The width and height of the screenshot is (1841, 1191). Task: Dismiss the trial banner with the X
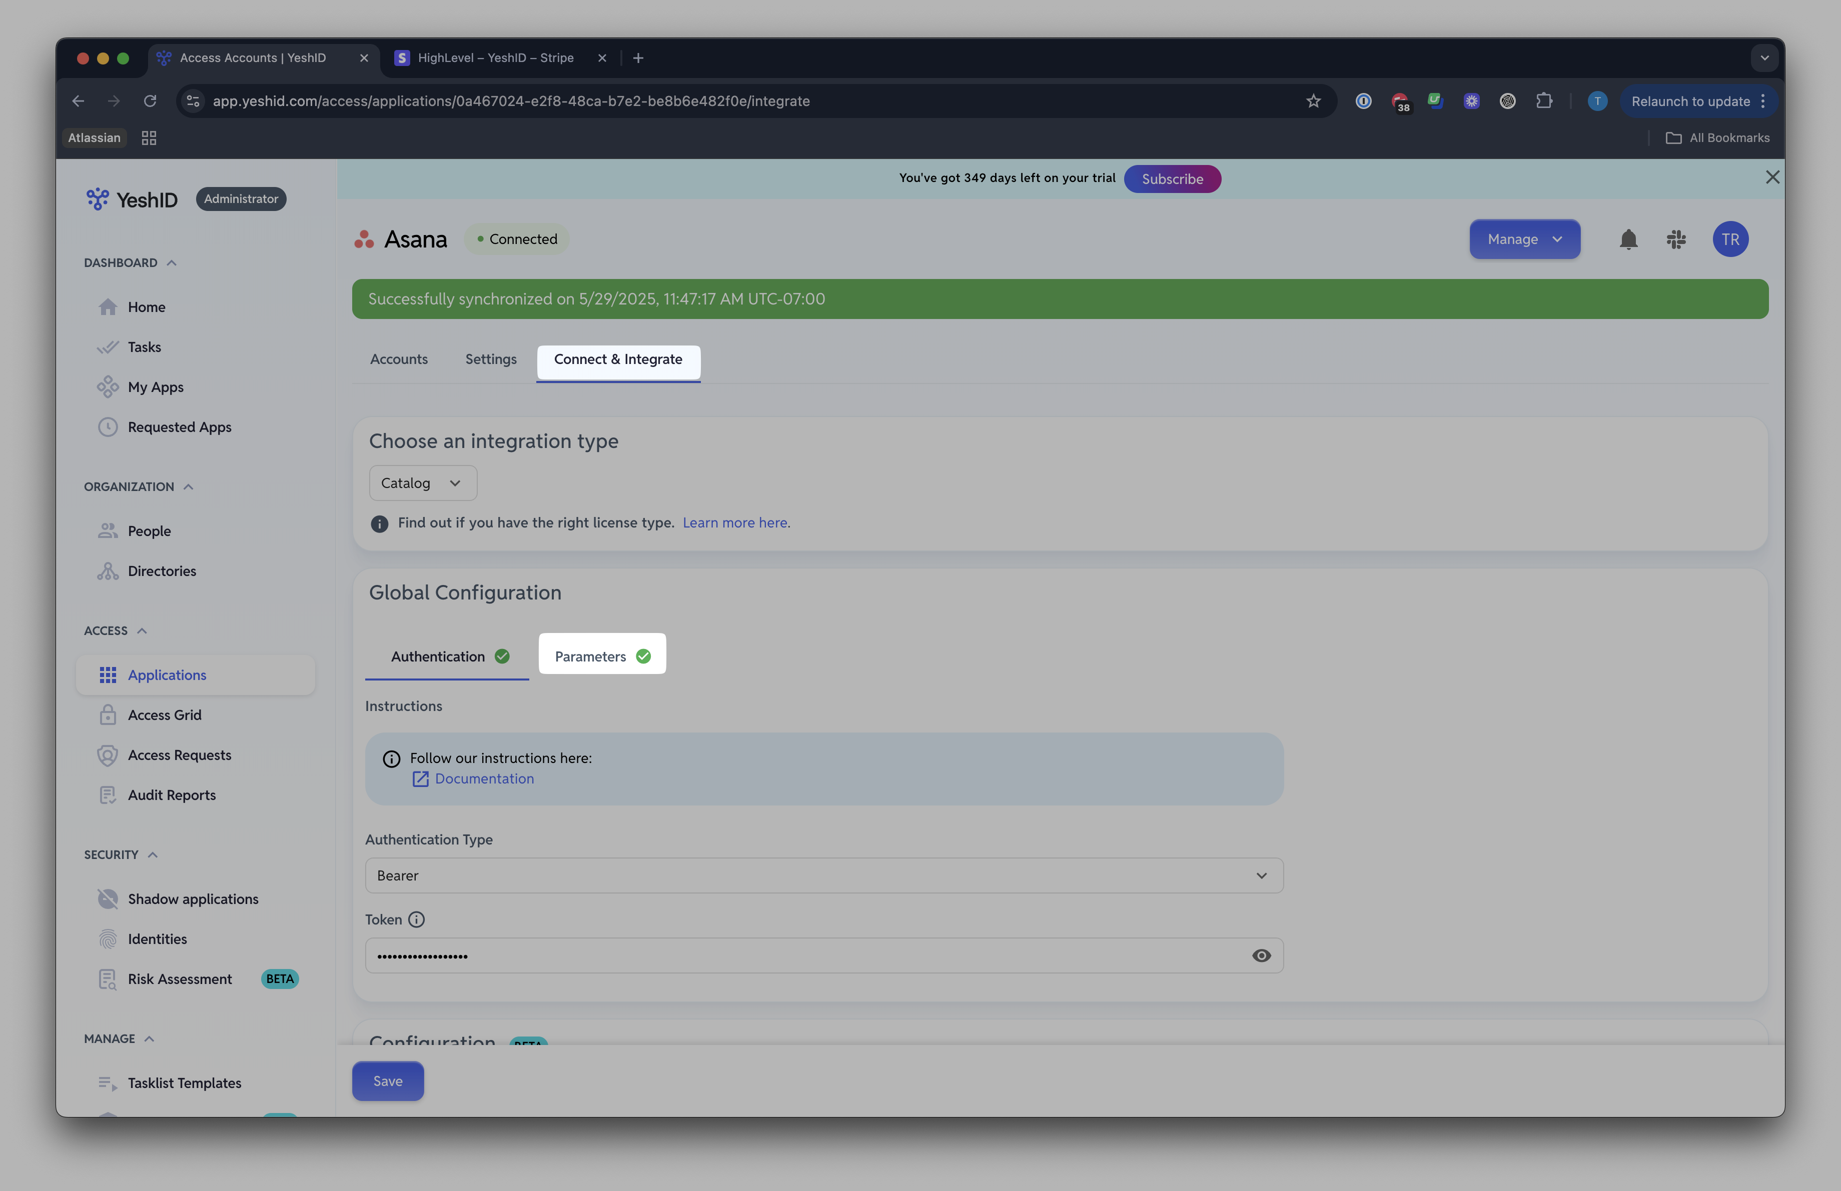1772,178
